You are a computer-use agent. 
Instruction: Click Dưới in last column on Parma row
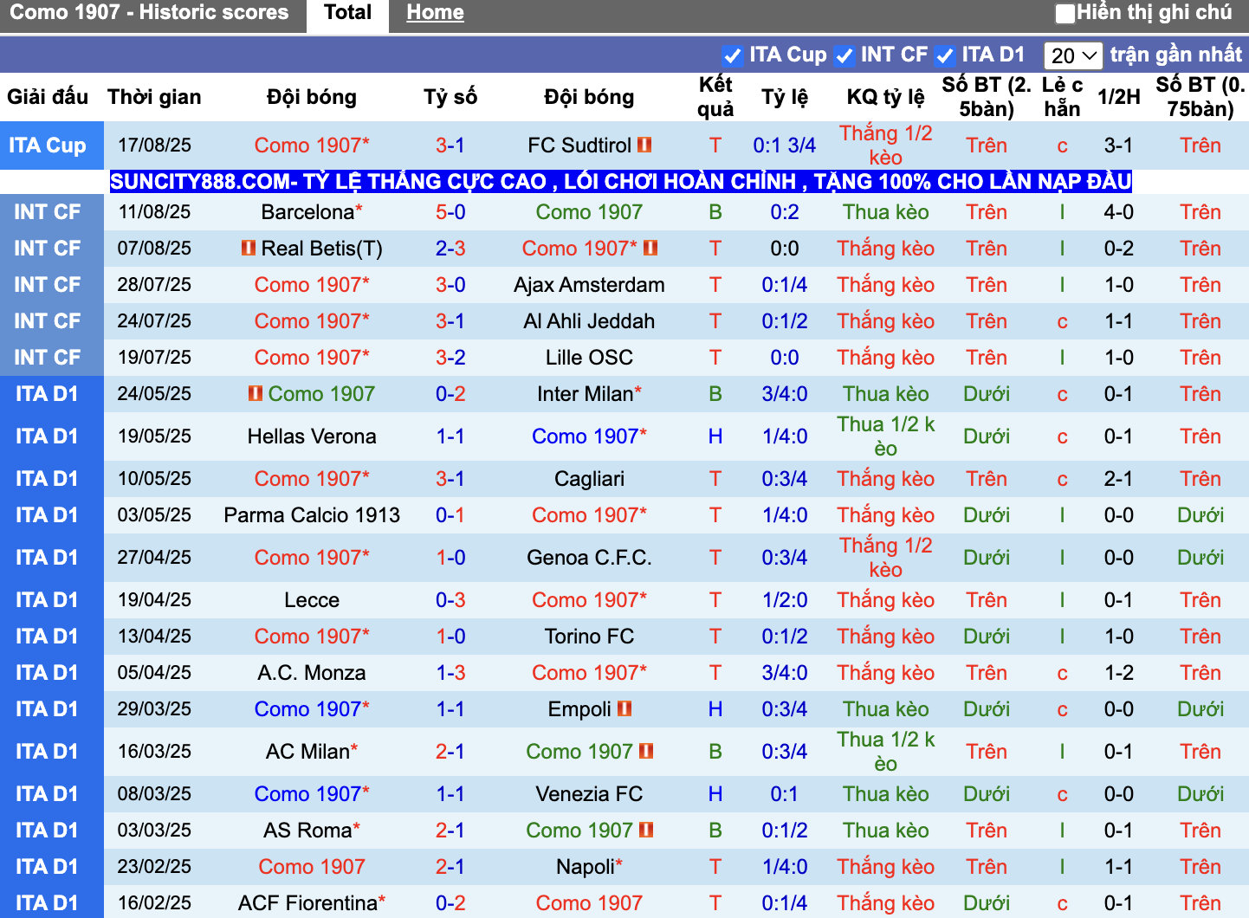click(x=1200, y=515)
